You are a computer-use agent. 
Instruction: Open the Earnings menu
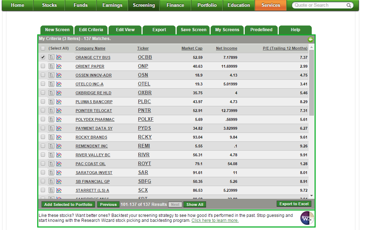pos(112,5)
